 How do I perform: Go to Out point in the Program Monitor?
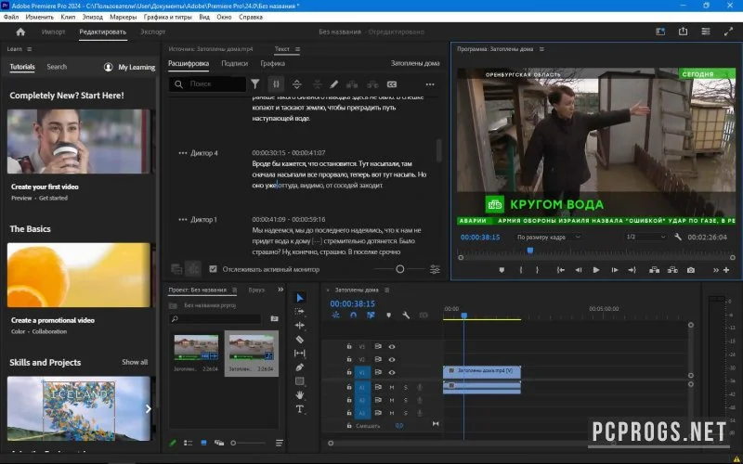pos(632,270)
